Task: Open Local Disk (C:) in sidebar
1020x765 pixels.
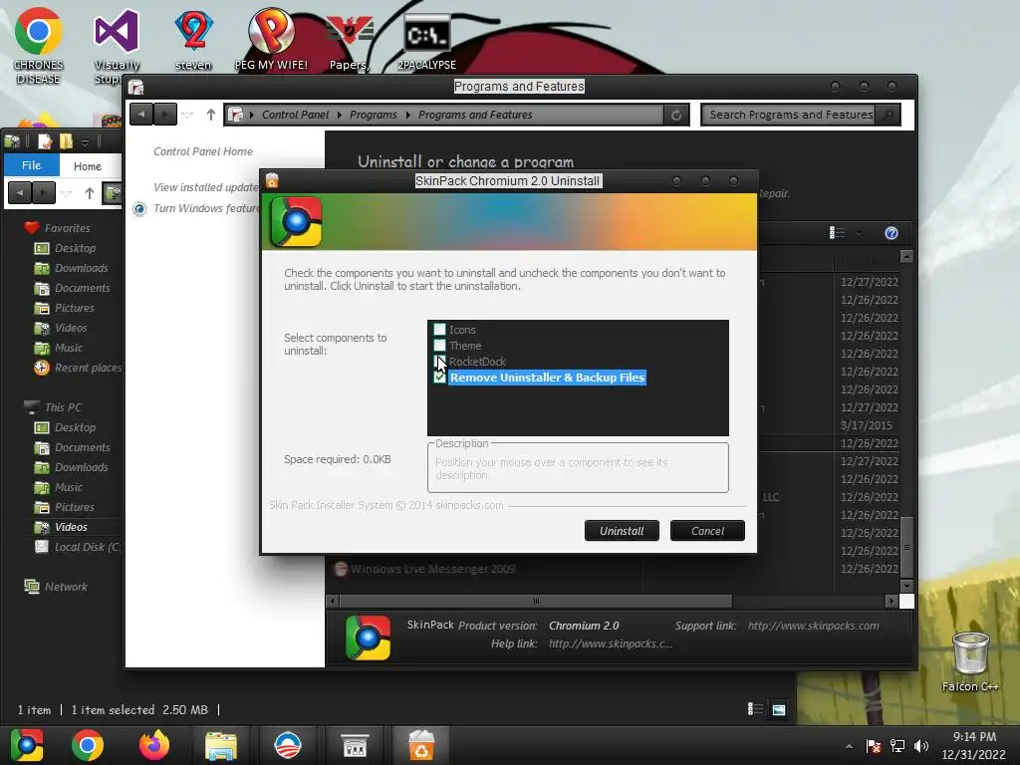Action: click(87, 547)
